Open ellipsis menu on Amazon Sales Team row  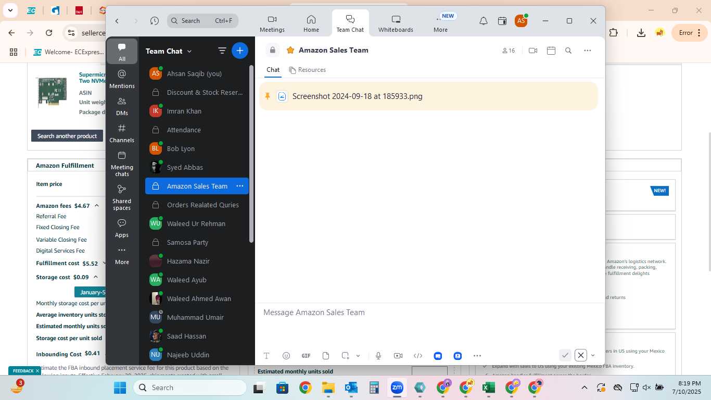coord(240,186)
